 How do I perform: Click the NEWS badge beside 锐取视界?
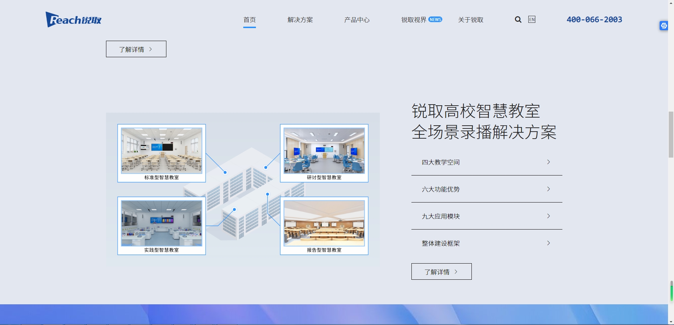(435, 20)
